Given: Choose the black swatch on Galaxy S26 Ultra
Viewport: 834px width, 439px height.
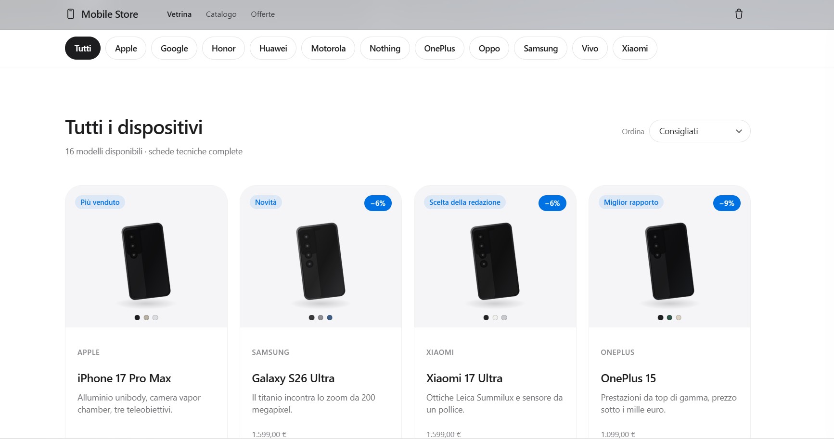Looking at the screenshot, I should [311, 317].
